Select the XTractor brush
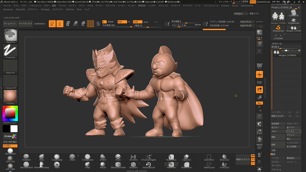The image size is (306, 172). [133, 157]
